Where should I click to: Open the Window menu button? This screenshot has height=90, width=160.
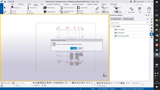point(149,10)
